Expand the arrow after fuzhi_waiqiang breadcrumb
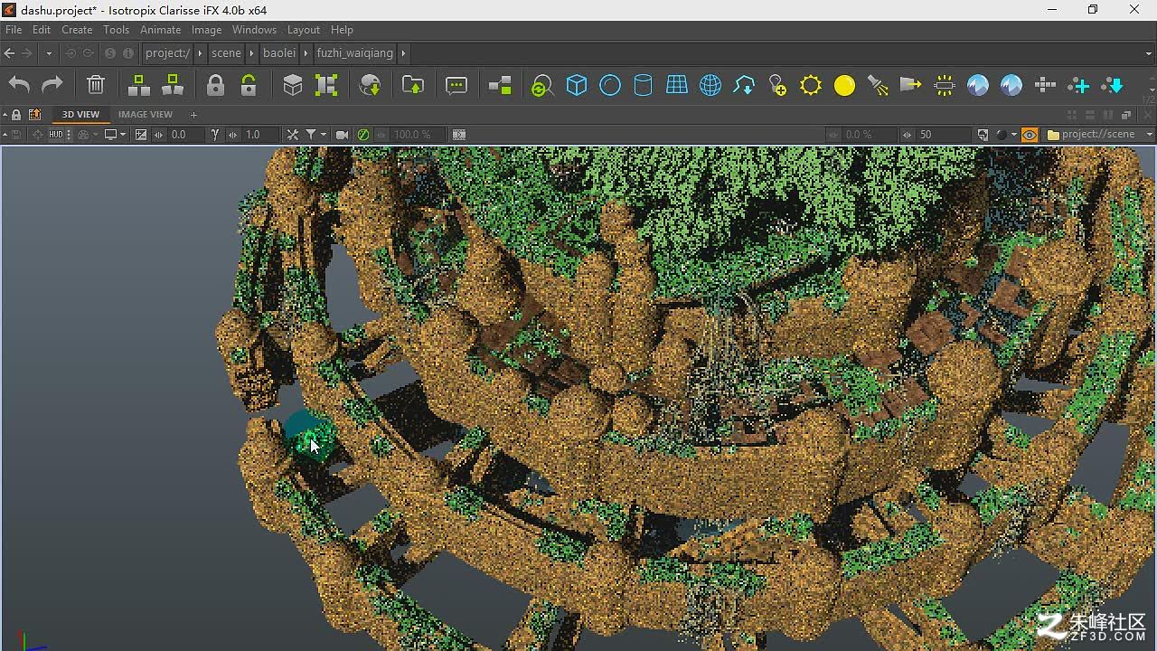This screenshot has width=1157, height=651. coord(403,53)
